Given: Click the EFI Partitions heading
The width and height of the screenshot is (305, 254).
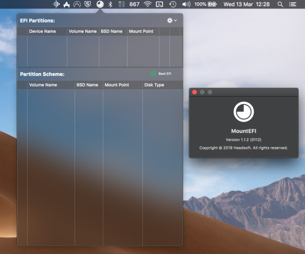Looking at the screenshot, I should [37, 20].
